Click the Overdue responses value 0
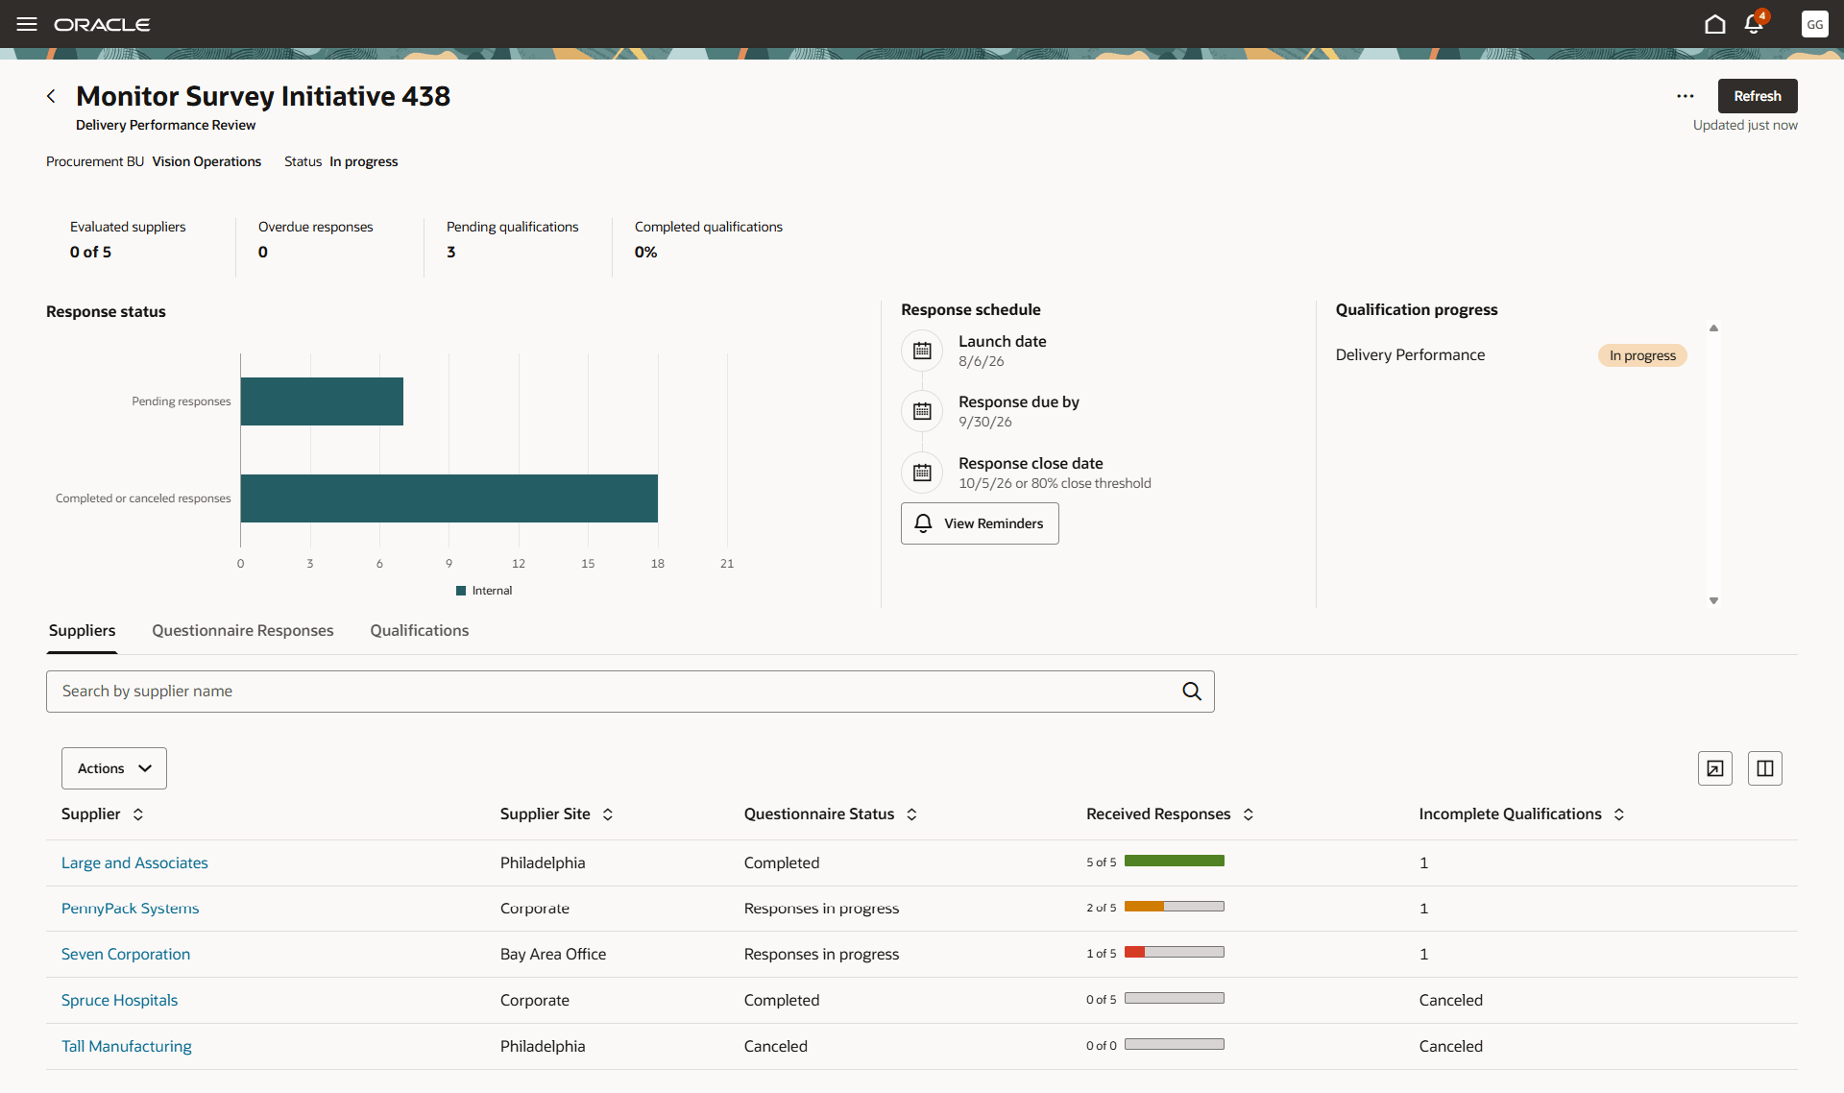 263,253
